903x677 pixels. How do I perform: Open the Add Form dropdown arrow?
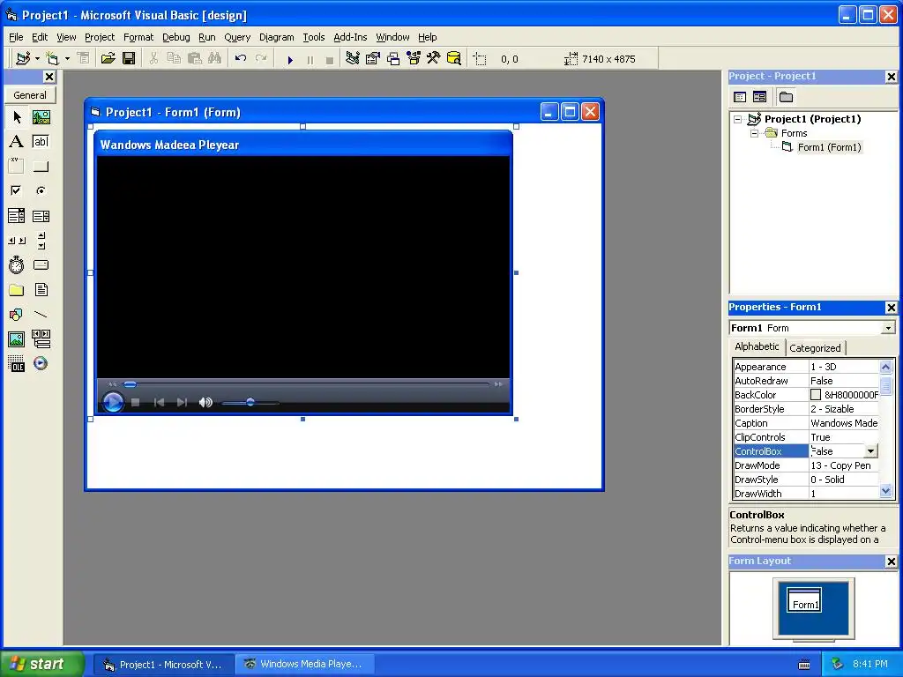67,59
